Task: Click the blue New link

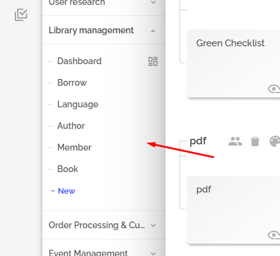Action: pyautogui.click(x=66, y=191)
